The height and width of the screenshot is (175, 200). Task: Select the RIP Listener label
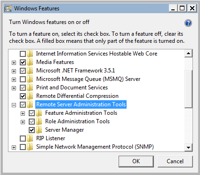[x=50, y=138]
